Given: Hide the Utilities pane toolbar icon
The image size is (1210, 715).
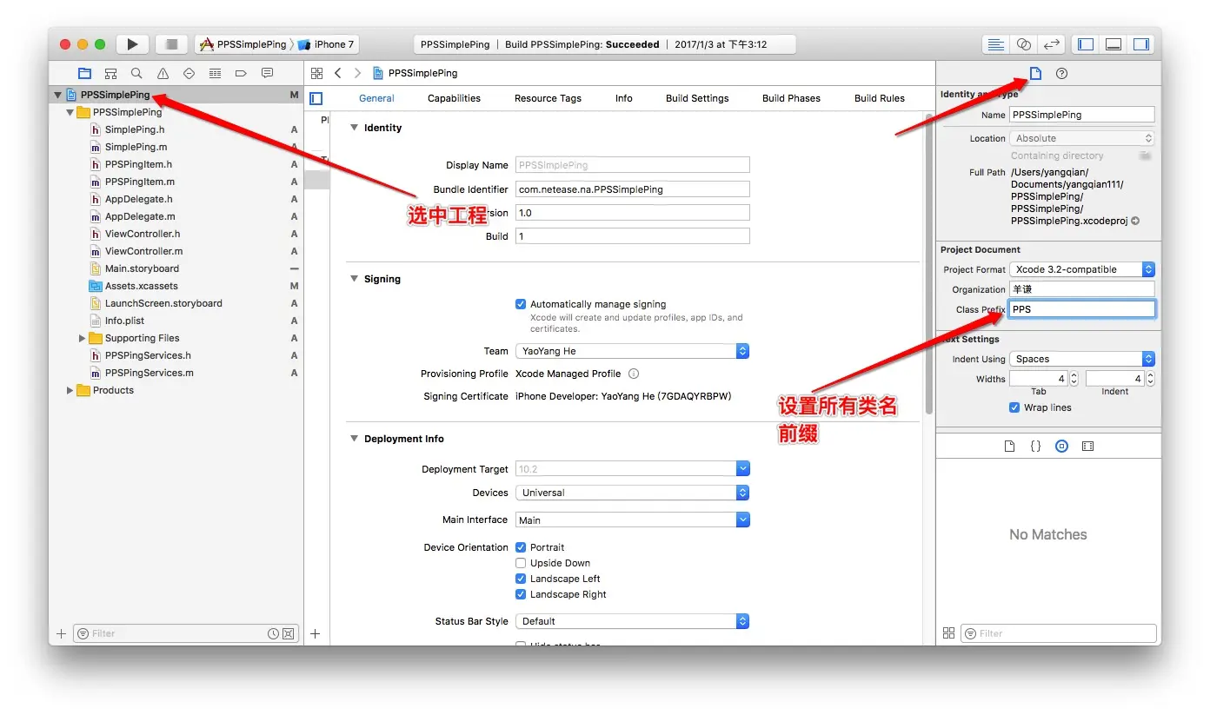Looking at the screenshot, I should 1141,44.
